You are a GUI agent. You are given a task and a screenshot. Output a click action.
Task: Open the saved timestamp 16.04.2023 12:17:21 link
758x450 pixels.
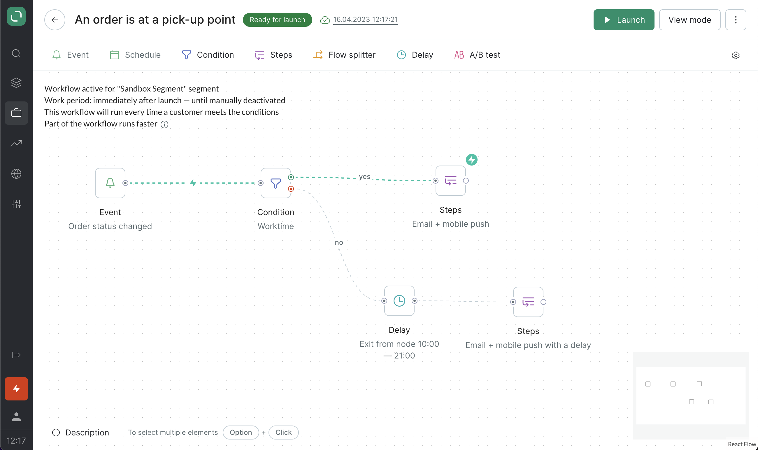365,20
